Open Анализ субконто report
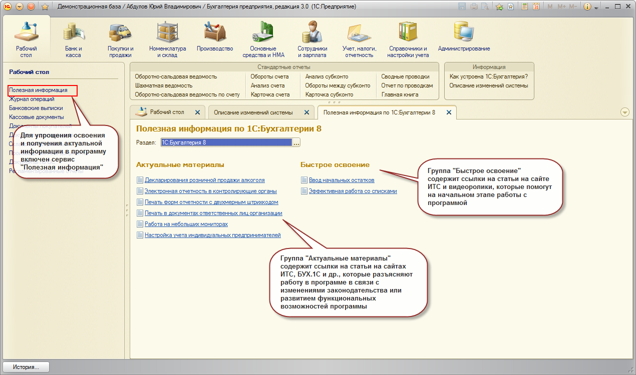 [327, 76]
